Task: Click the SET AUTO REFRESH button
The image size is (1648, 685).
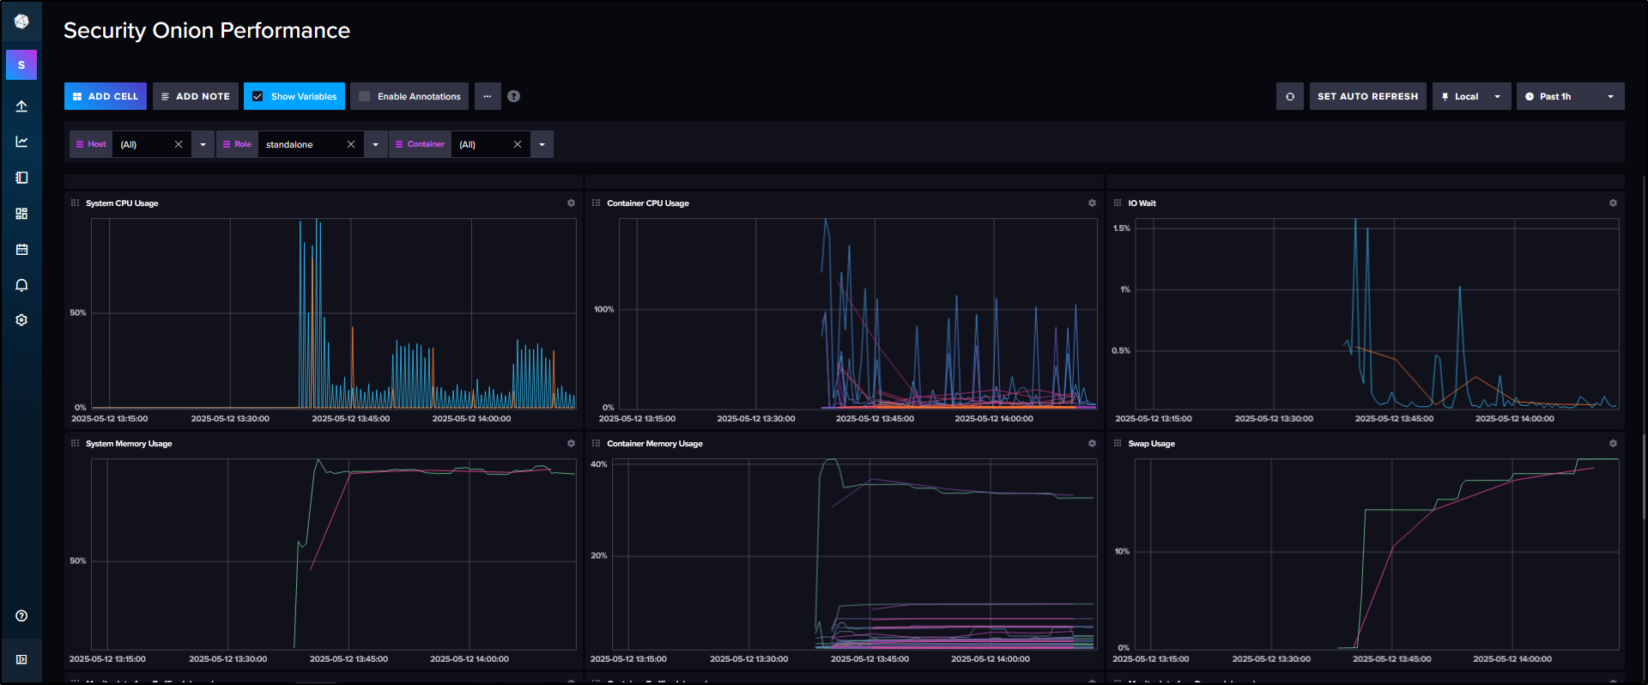Action: pyautogui.click(x=1367, y=96)
